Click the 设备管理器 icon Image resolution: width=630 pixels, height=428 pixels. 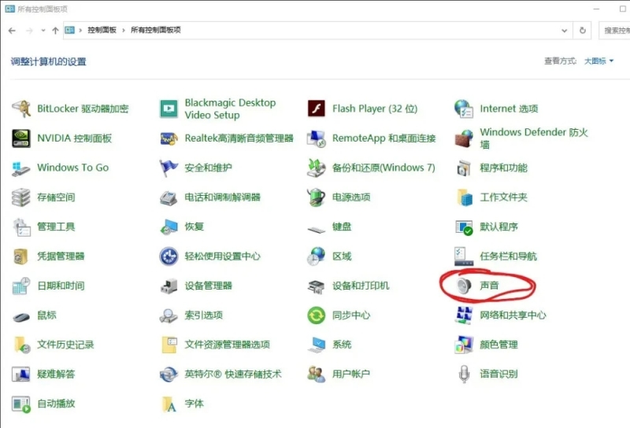click(x=169, y=286)
